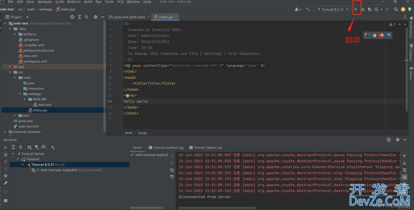Image resolution: width=414 pixels, height=210 pixels.
Task: Click hello world line in editor
Action: (x=135, y=101)
